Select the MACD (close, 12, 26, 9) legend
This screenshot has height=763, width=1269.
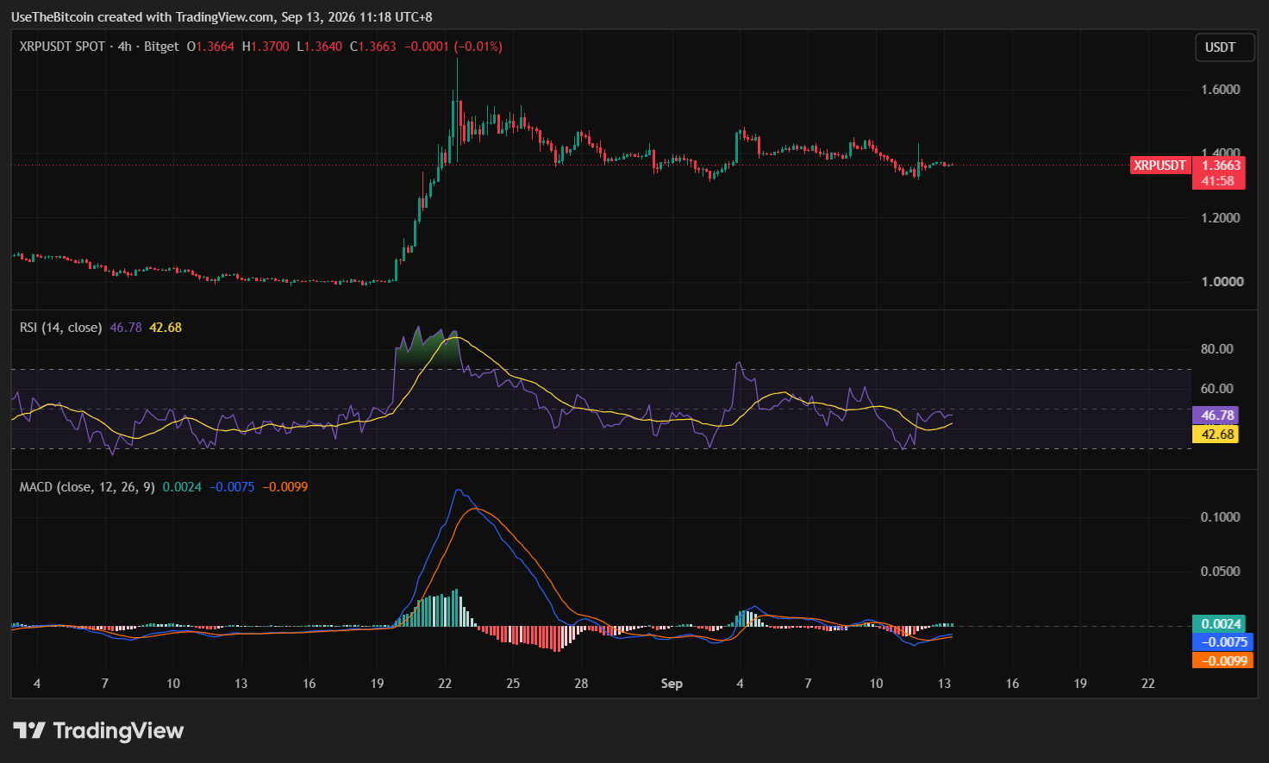[87, 487]
